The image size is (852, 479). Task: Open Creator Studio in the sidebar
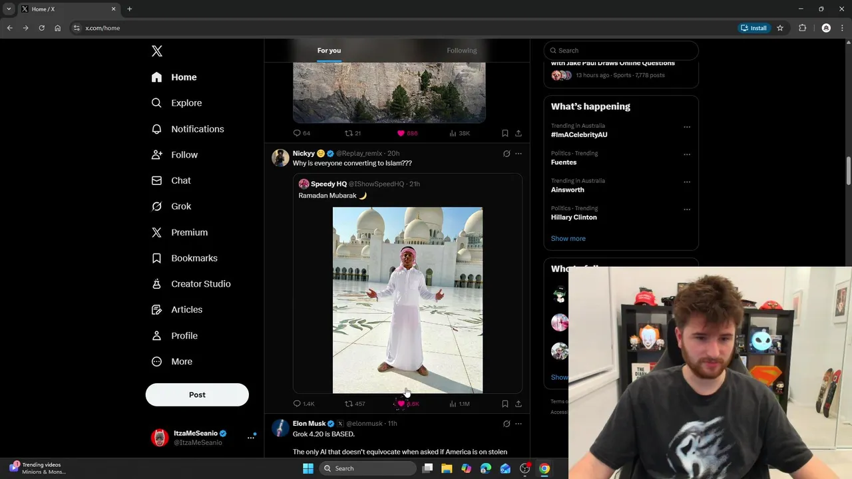[191, 284]
